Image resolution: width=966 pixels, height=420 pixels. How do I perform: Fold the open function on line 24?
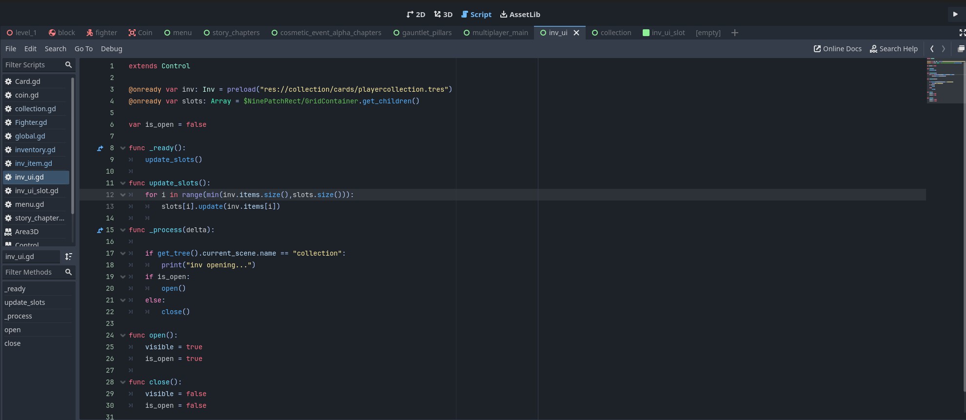pos(123,336)
